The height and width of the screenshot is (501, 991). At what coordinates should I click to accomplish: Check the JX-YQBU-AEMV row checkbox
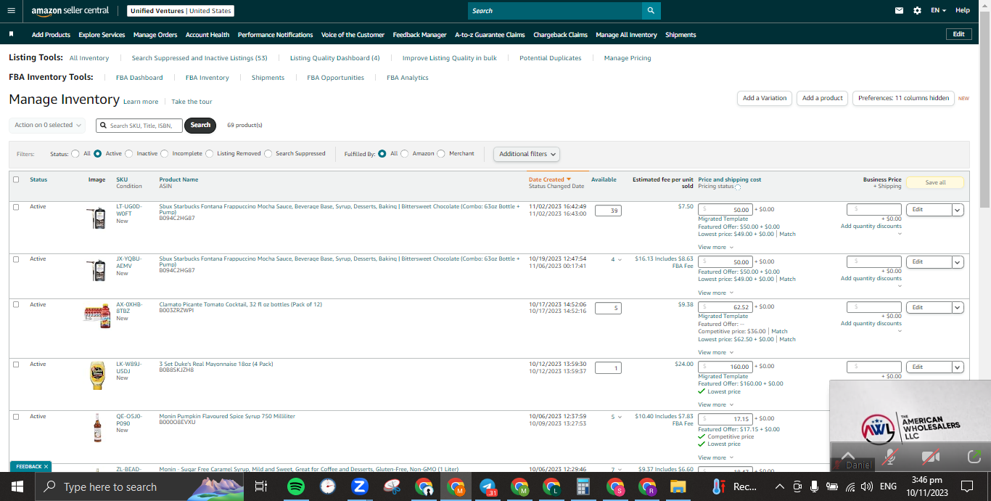pos(16,259)
